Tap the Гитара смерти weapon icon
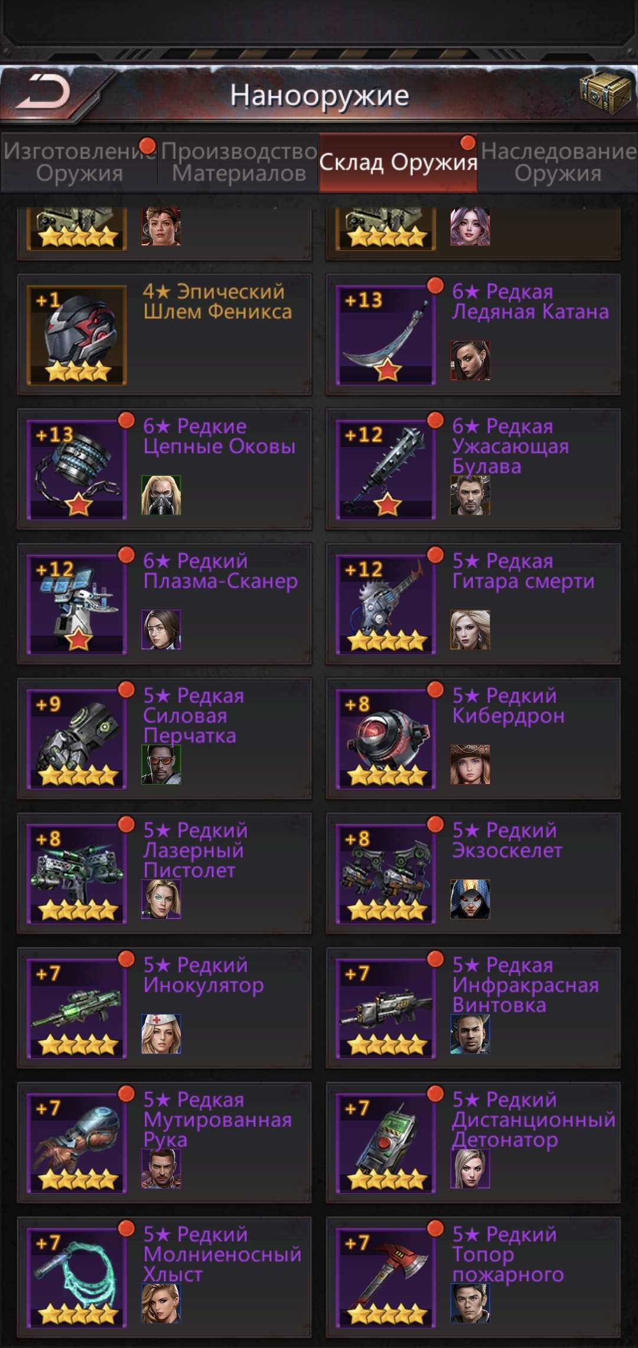Screen dimensions: 638x1348 (386, 605)
